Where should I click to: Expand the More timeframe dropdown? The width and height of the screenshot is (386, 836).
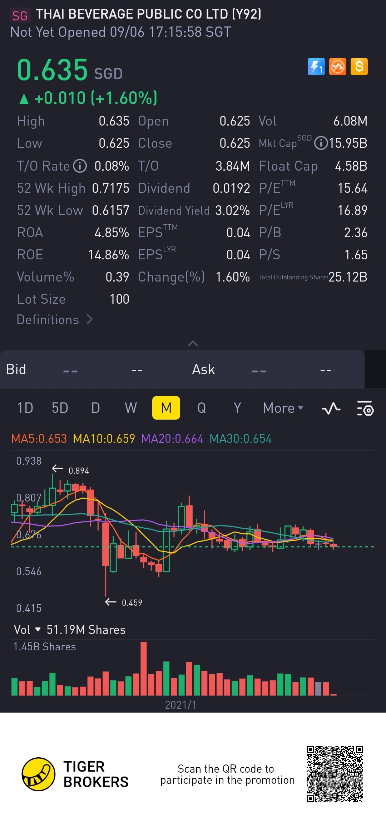click(283, 408)
